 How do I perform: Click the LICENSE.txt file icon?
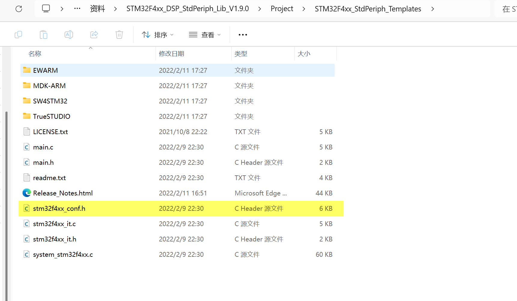27,131
